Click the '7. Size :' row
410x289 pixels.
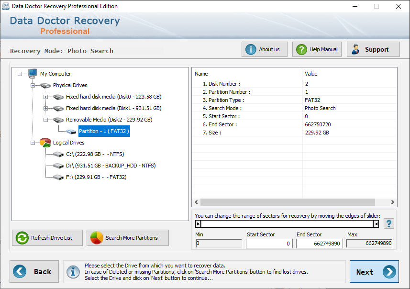point(294,133)
